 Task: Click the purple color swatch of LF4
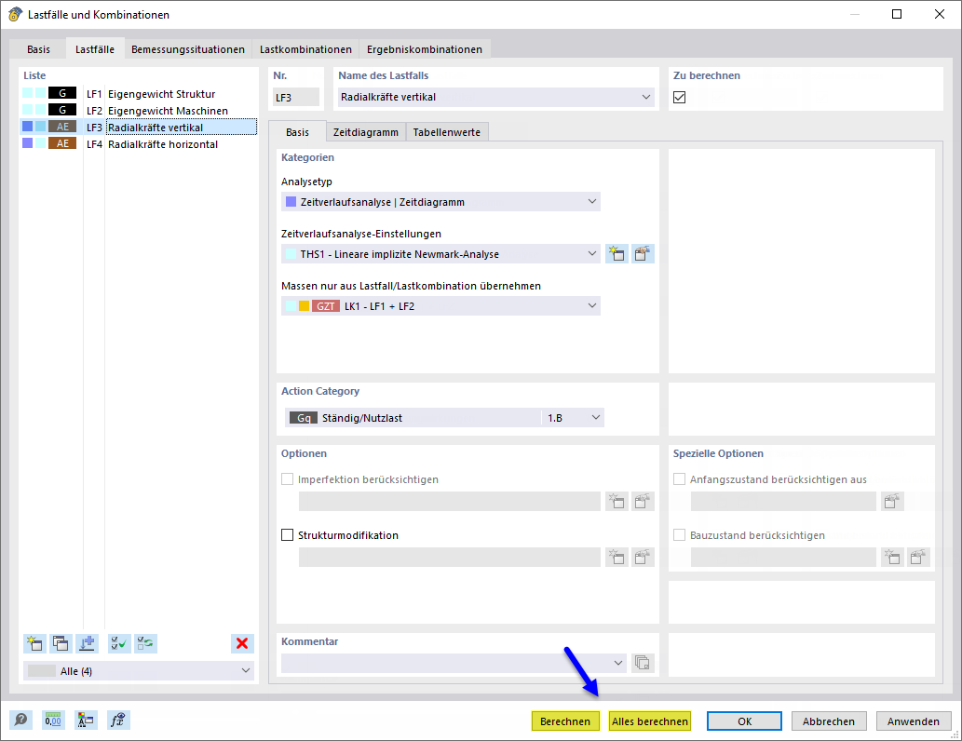pos(28,143)
